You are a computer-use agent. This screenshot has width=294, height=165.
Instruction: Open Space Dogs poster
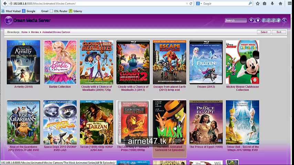[x=60, y=122]
